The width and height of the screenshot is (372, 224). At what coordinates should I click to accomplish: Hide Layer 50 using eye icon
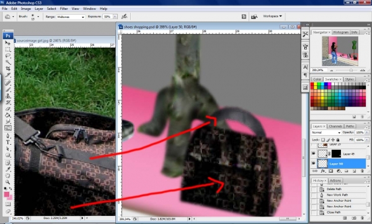coord(313,163)
